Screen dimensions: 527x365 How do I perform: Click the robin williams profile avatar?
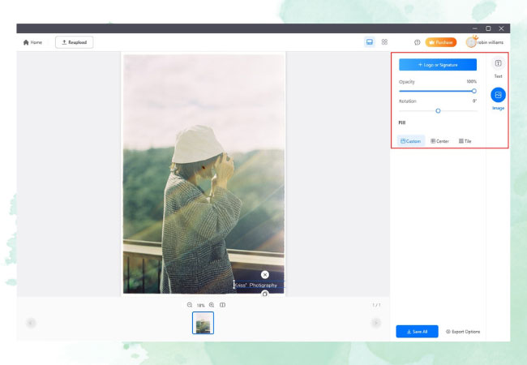point(471,42)
